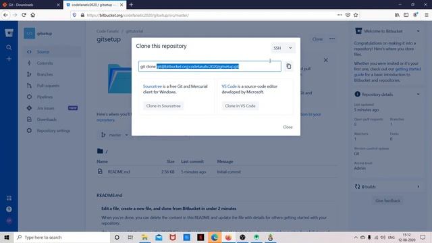The height and width of the screenshot is (243, 432).
Task: Open Downloads in repository navigation
Action: pos(52,119)
